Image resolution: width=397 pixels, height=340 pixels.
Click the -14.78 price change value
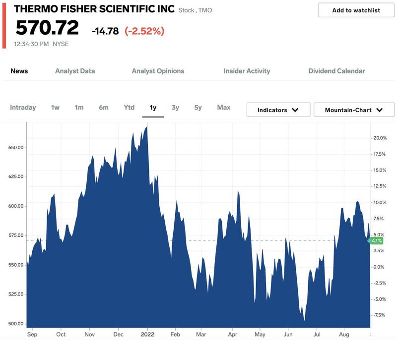(105, 31)
